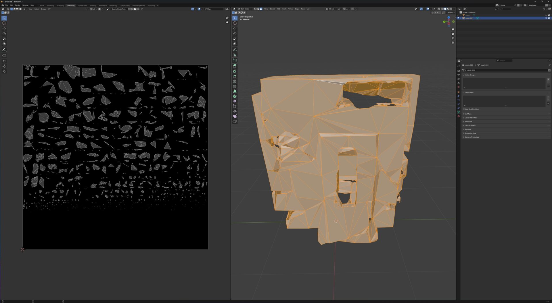Screen dimensions: 552x303
Task: Open the Material properties tab icon
Action: point(459,116)
